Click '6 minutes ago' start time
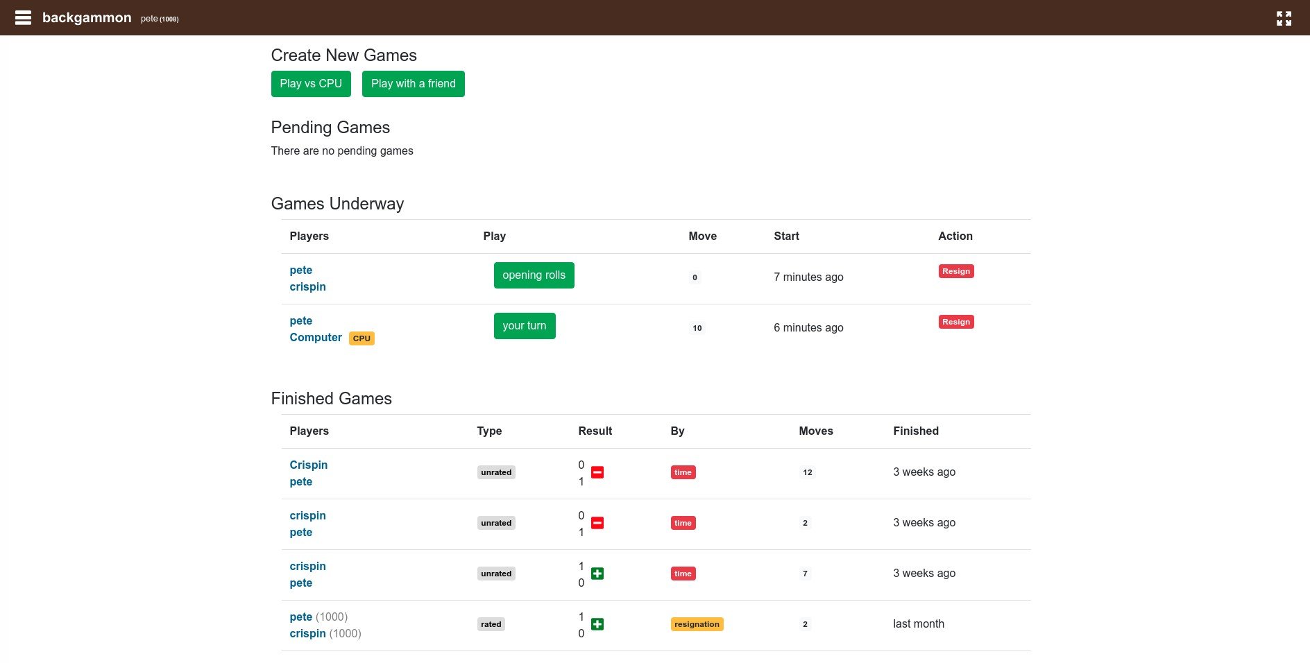This screenshot has width=1310, height=663. click(x=809, y=328)
